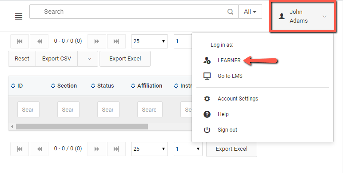Image resolution: width=343 pixels, height=173 pixels.
Task: Sign out of the account
Action: tap(227, 130)
